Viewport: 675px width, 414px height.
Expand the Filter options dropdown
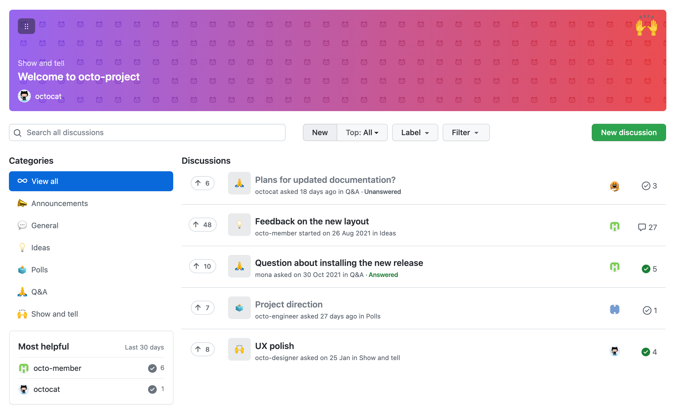465,132
